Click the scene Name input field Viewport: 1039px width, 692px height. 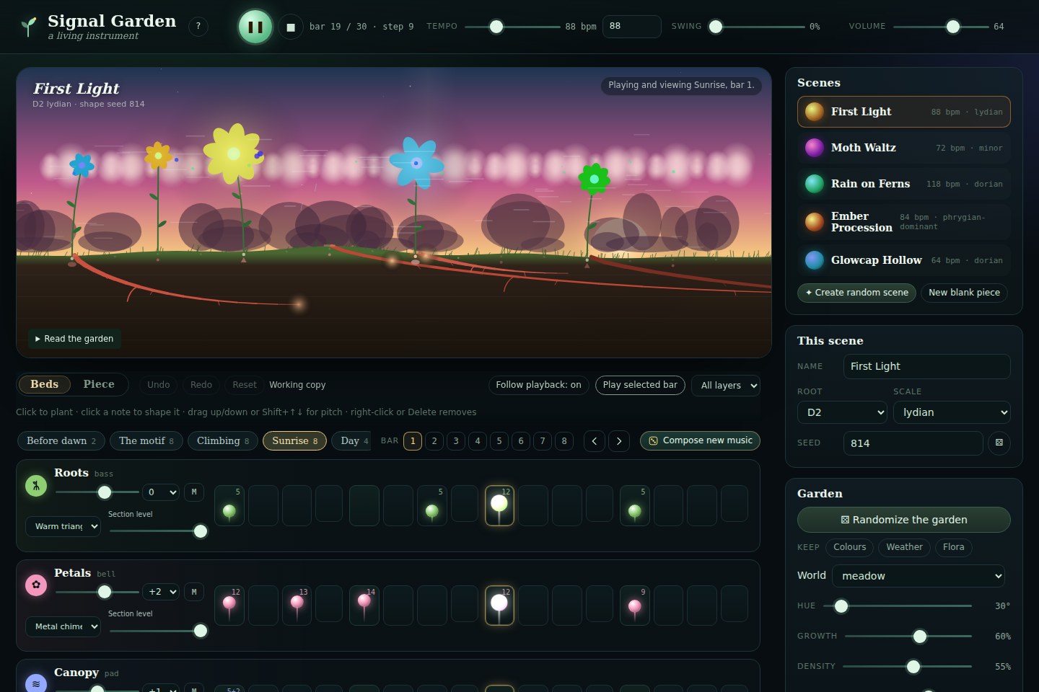click(926, 366)
